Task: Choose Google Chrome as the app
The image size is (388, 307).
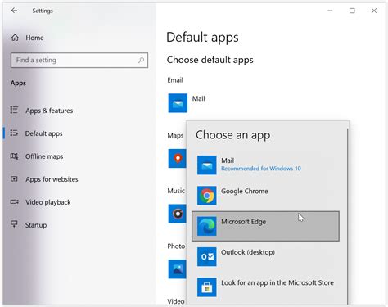Action: [265, 196]
